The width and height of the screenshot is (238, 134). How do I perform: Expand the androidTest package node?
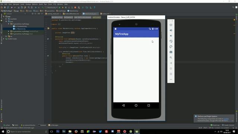pos(9,31)
